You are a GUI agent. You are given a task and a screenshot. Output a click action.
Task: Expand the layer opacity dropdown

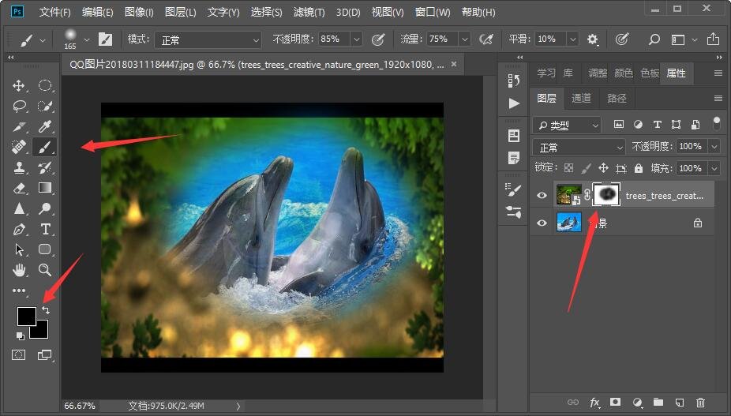714,147
